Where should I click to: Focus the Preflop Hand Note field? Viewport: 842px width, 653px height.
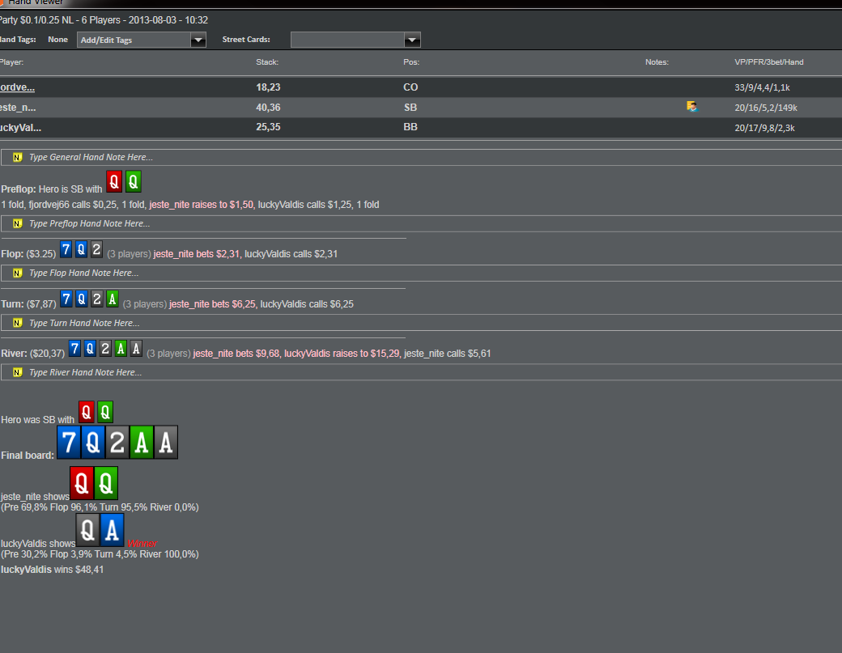click(422, 223)
